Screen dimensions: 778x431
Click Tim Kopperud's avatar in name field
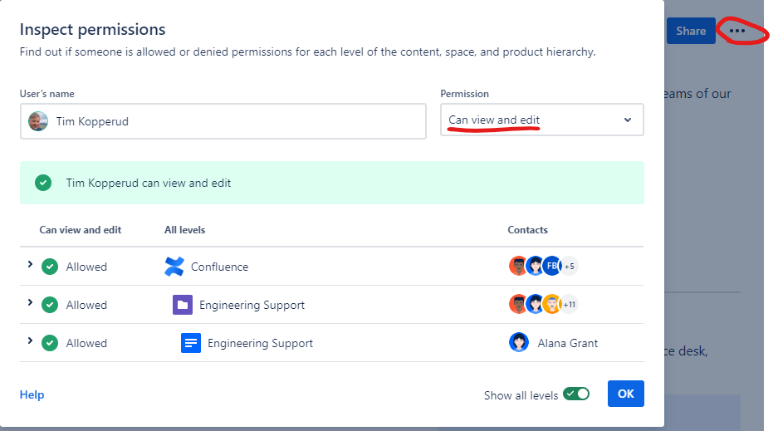[38, 121]
